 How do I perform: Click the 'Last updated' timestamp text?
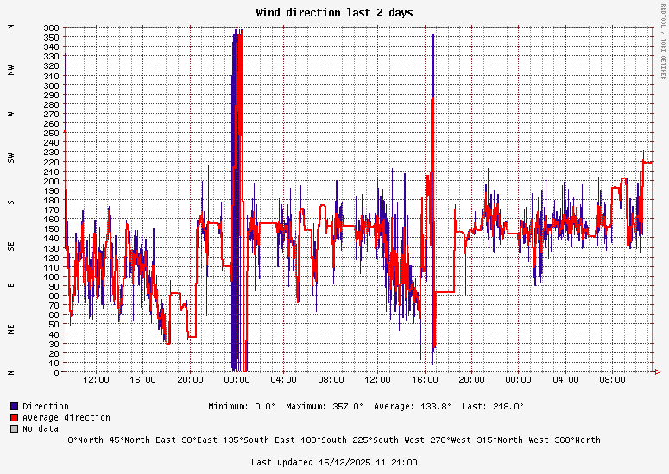coord(334,463)
